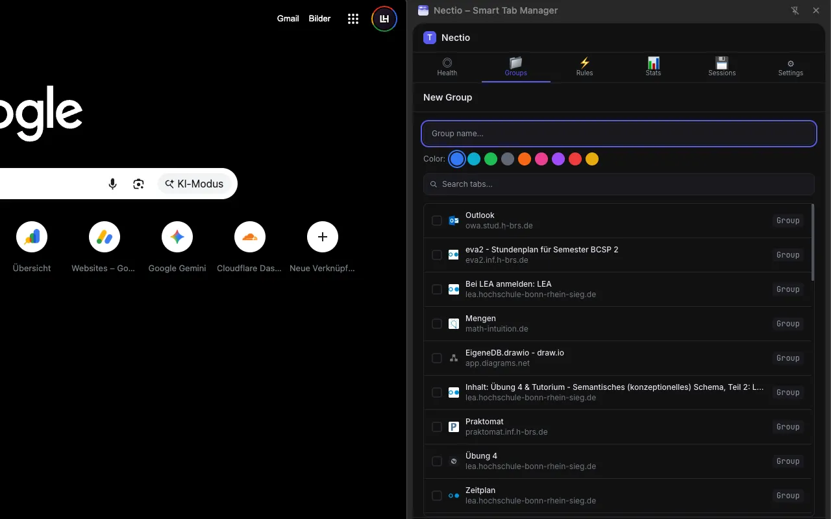Click Group button for Outlook row
The height and width of the screenshot is (519, 831).
tap(788, 221)
